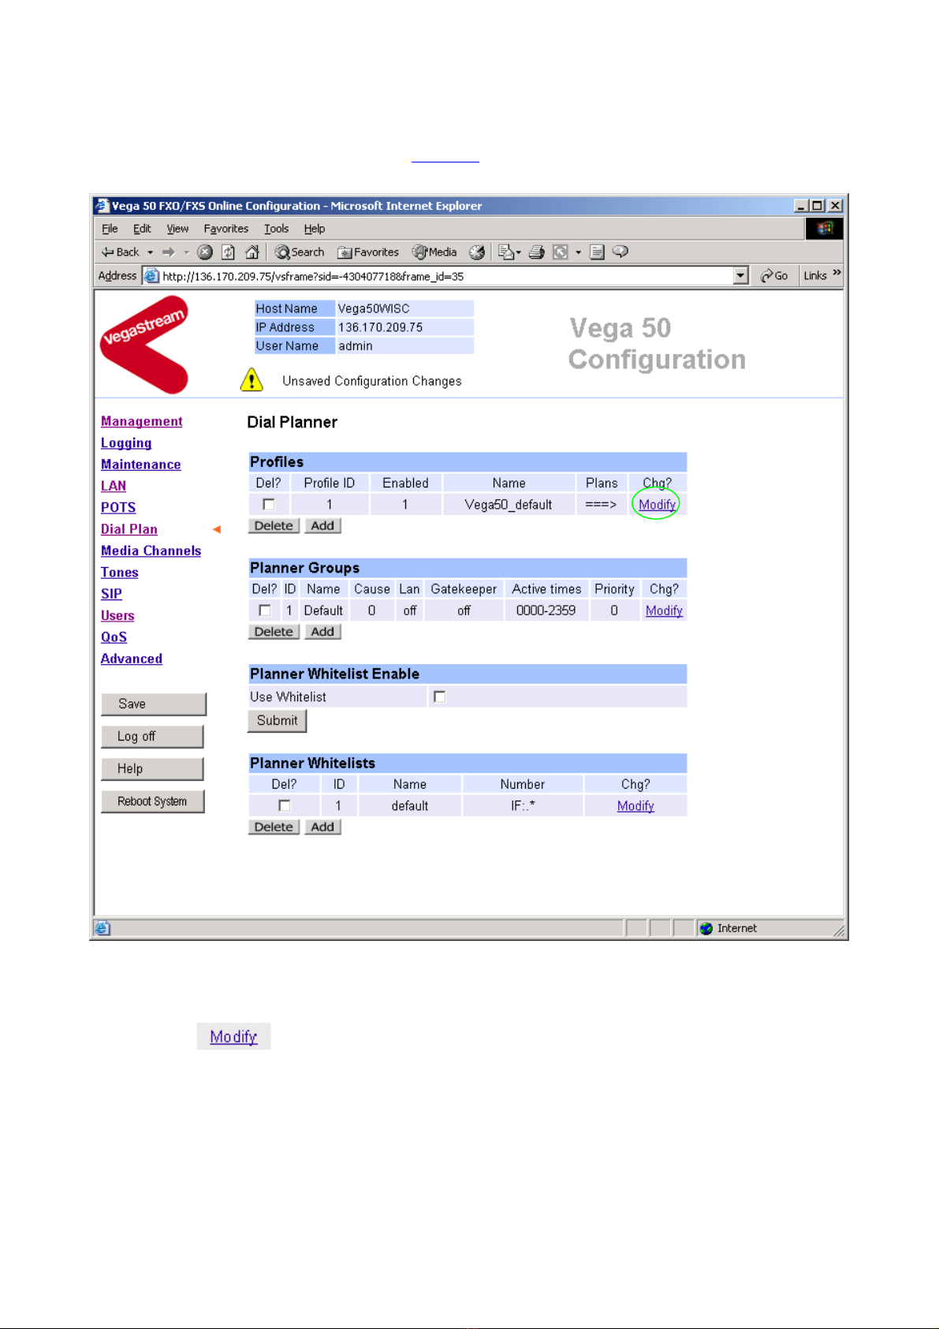Open Edit button dropdown arrow
This screenshot has width=939, height=1329.
pos(578,252)
